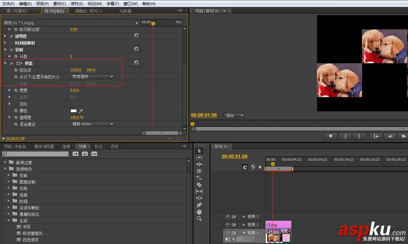The width and height of the screenshot is (408, 244).
Task: Select the Slip tool
Action: tap(199, 191)
